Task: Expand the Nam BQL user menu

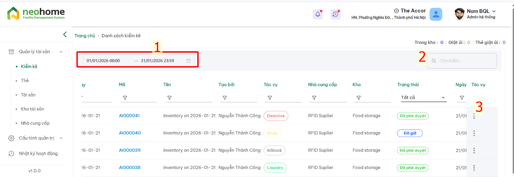Action: [x=481, y=14]
